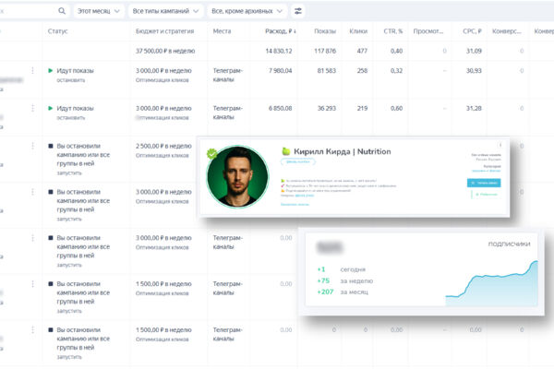The width and height of the screenshot is (554, 369).
Task: Sort by the "Клики" column header
Action: pos(358,31)
